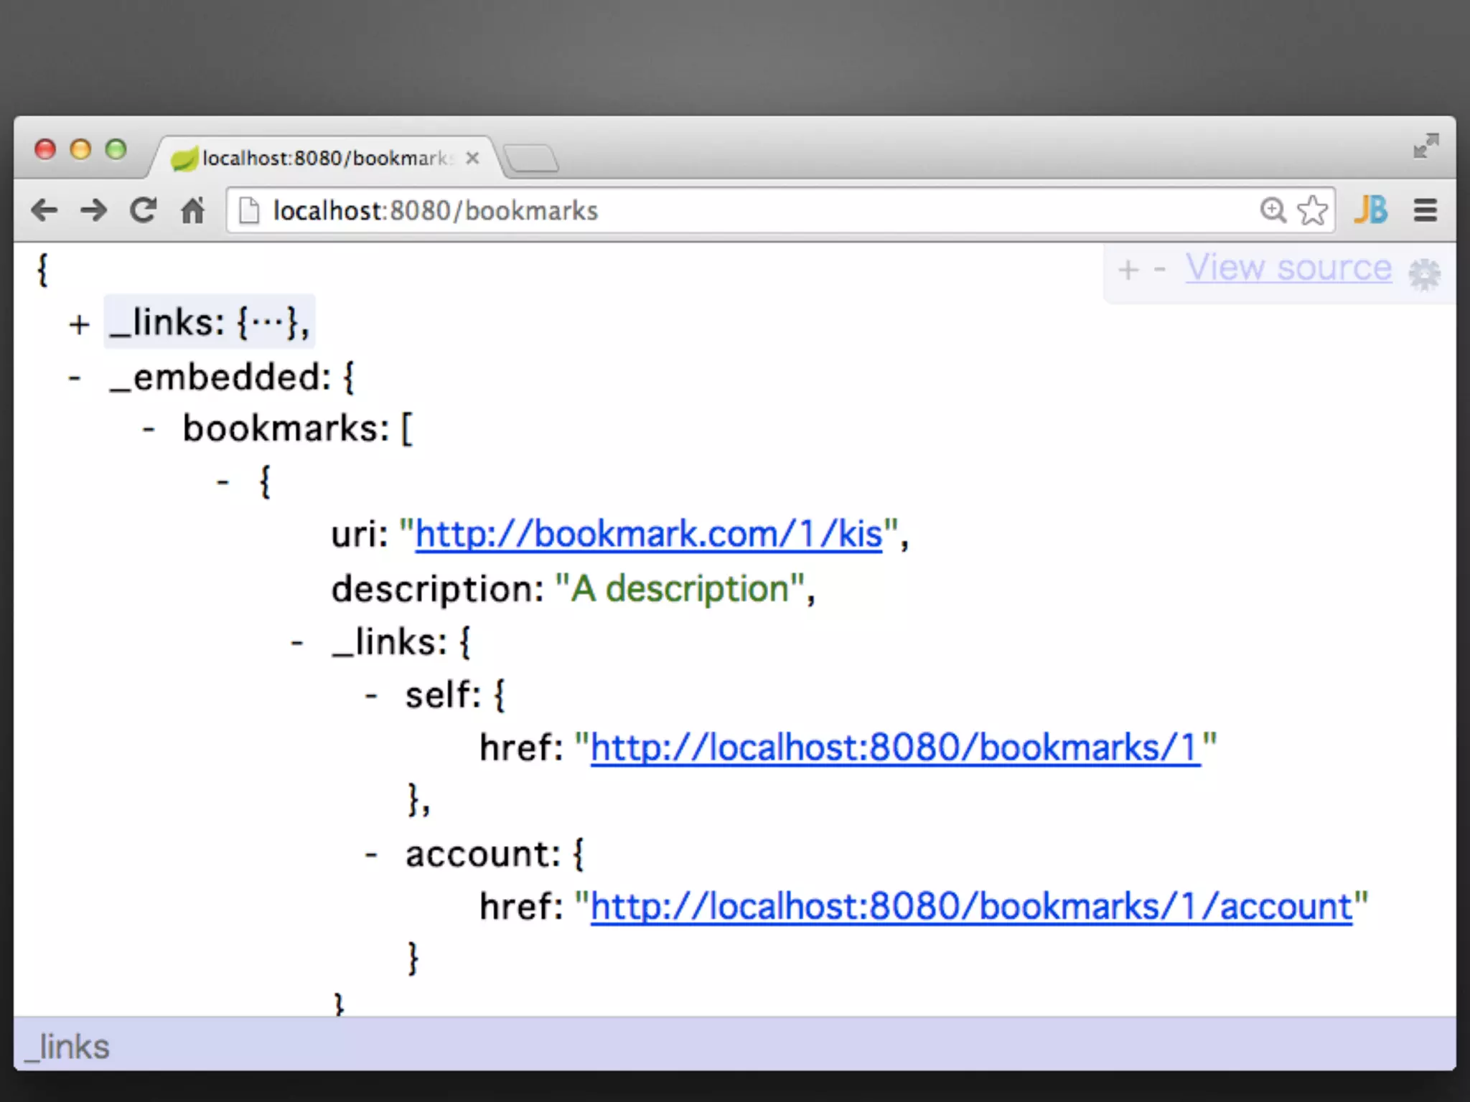The width and height of the screenshot is (1470, 1102).
Task: Click the browser back arrow
Action: (45, 210)
